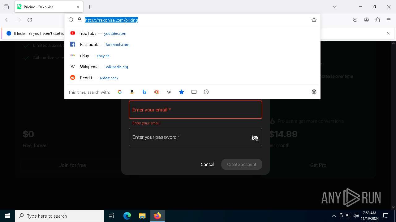Search in bookmarks via star icon

182,92
